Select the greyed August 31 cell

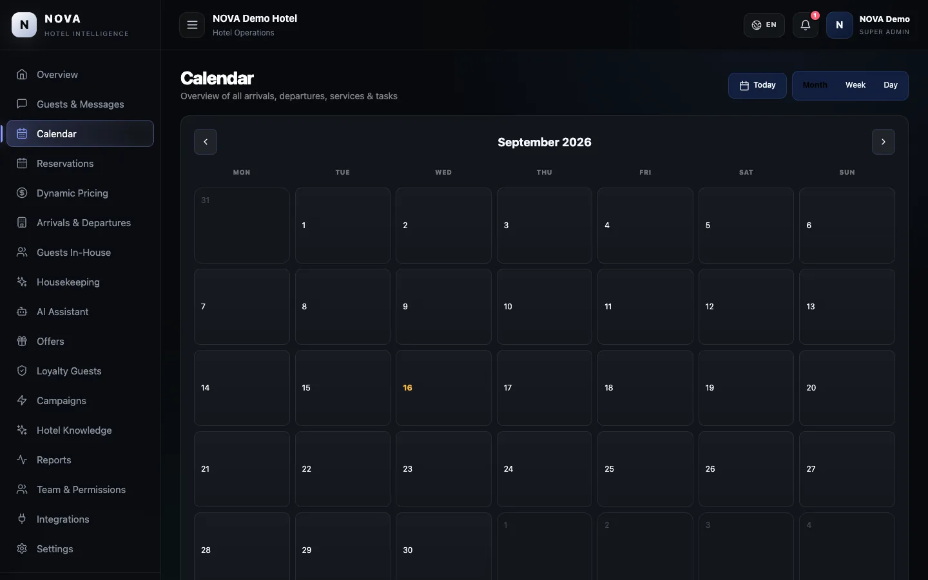[x=242, y=226]
